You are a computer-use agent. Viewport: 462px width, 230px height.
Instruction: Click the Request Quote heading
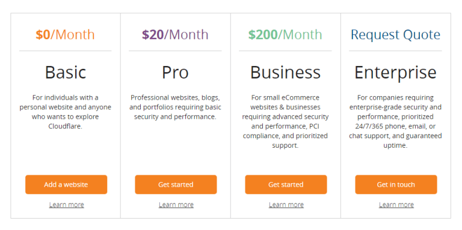tap(395, 35)
